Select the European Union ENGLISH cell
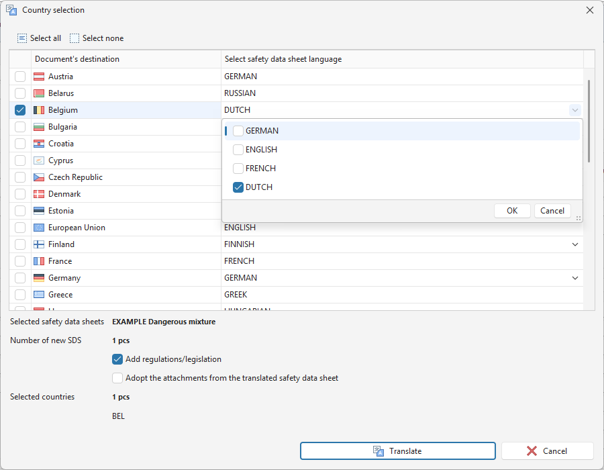604x470 pixels. tap(402, 228)
